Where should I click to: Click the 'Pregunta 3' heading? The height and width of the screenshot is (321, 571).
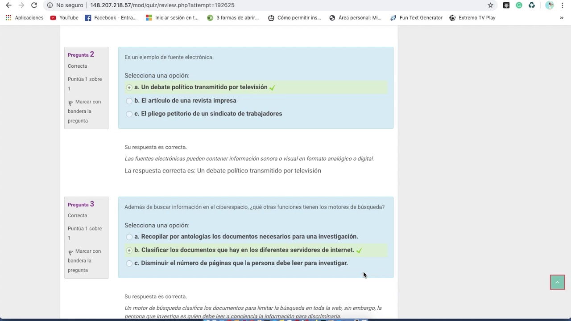81,204
